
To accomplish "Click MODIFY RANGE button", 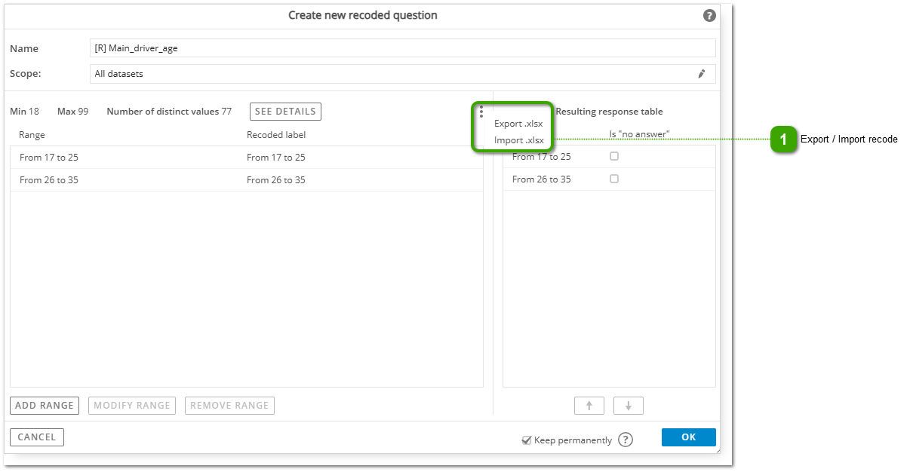I will click(132, 406).
